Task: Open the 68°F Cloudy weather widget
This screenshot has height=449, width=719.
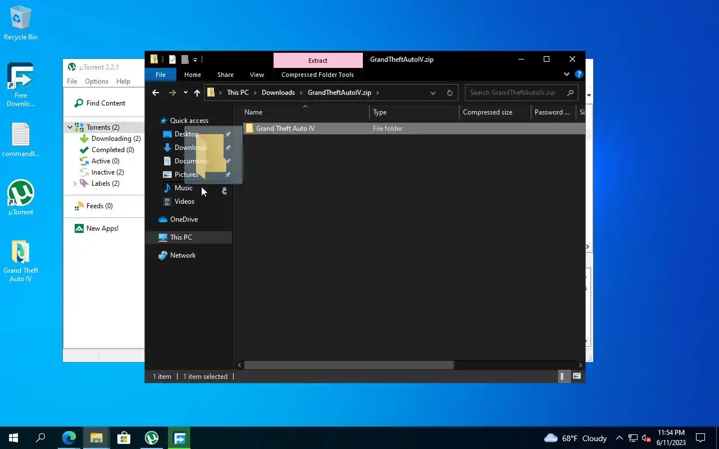Action: pos(576,438)
